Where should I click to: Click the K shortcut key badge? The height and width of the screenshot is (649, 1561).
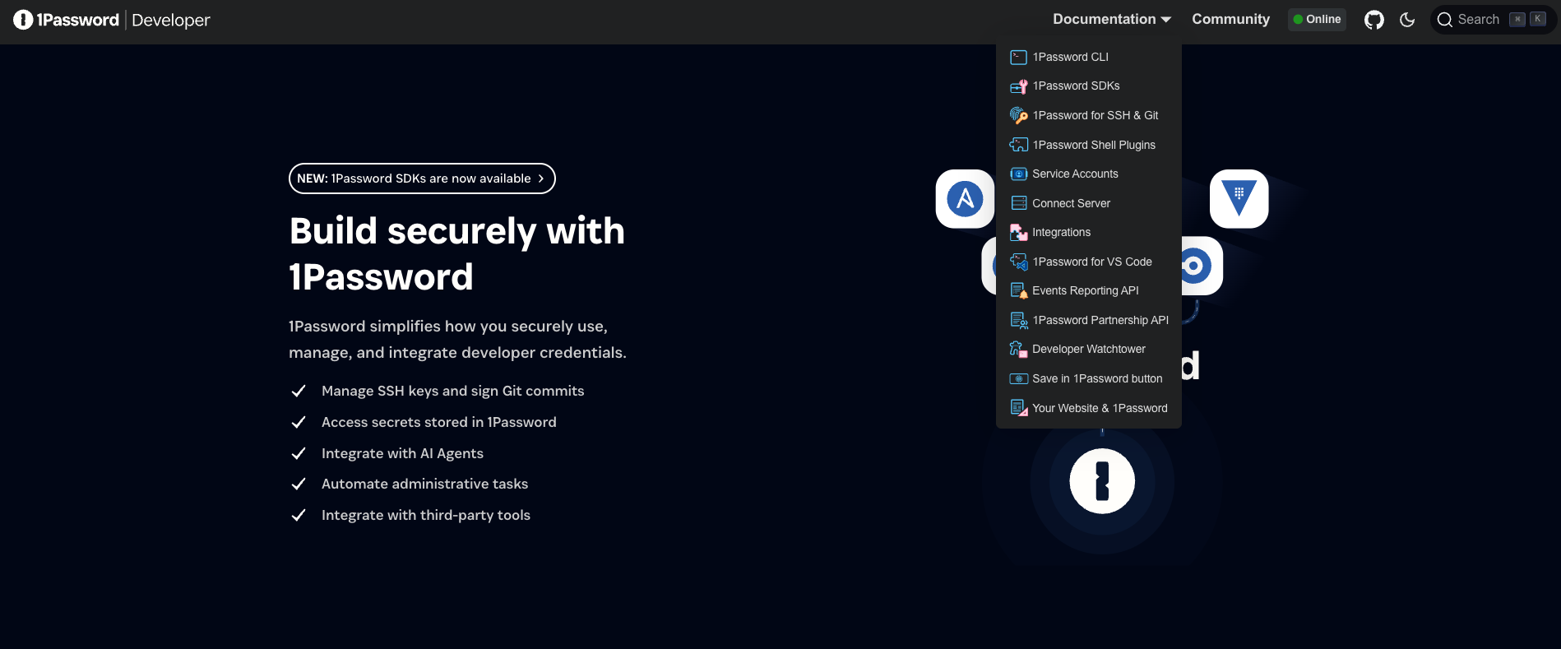point(1537,19)
